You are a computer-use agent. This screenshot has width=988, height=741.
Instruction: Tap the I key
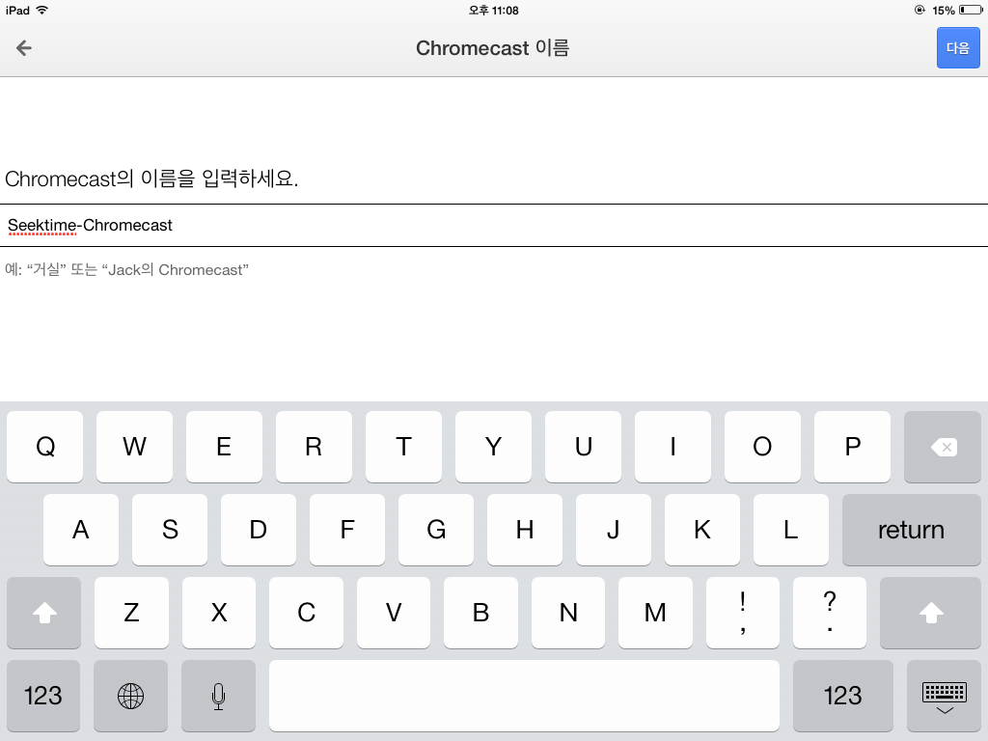pos(672,447)
